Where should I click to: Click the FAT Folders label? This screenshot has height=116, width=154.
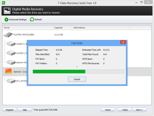coord(41,63)
